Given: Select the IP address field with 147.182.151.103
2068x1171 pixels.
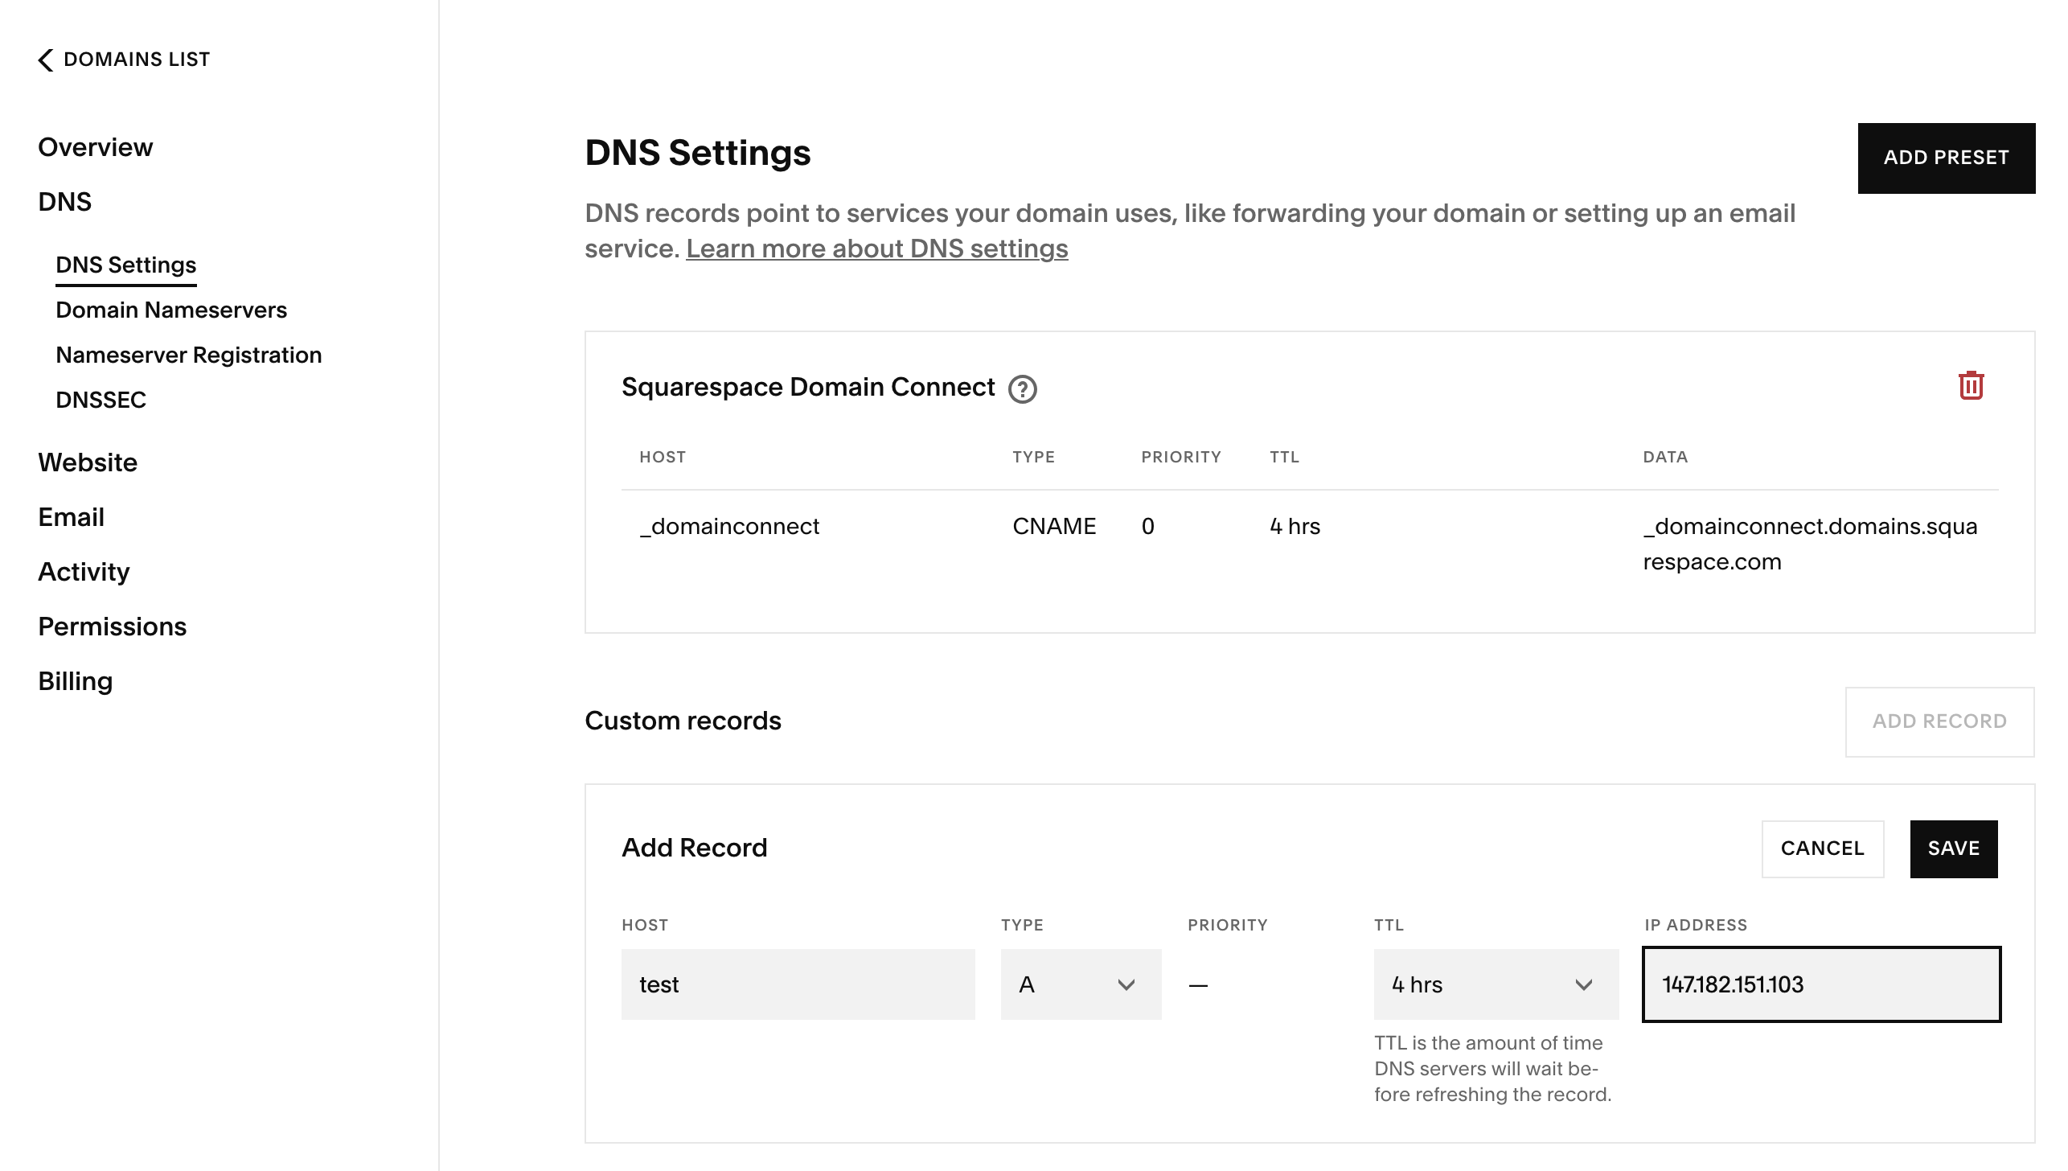Looking at the screenshot, I should coord(1820,984).
